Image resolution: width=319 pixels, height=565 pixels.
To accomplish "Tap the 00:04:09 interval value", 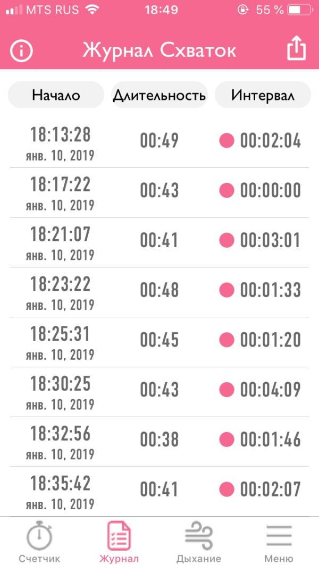I will (x=270, y=390).
